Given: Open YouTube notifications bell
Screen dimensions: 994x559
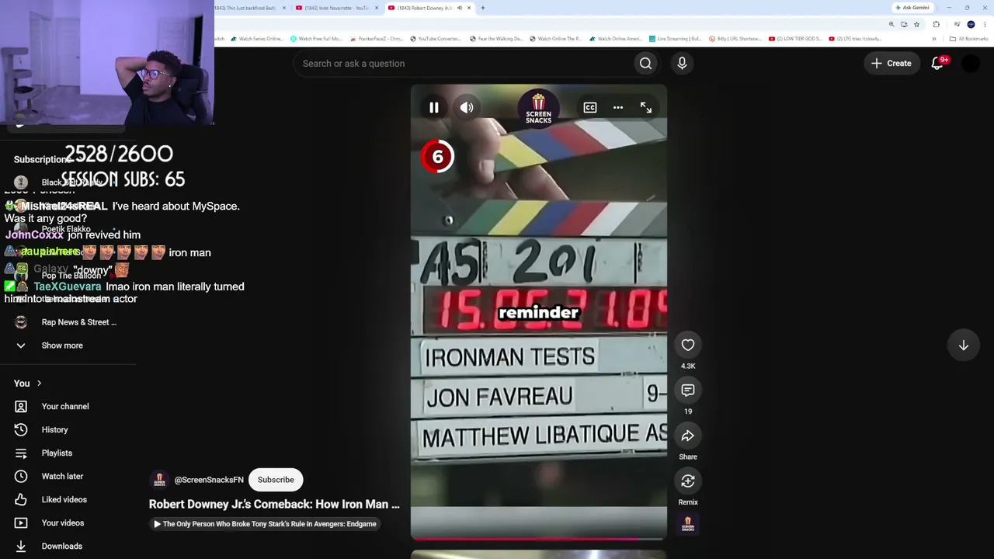Looking at the screenshot, I should [x=937, y=64].
